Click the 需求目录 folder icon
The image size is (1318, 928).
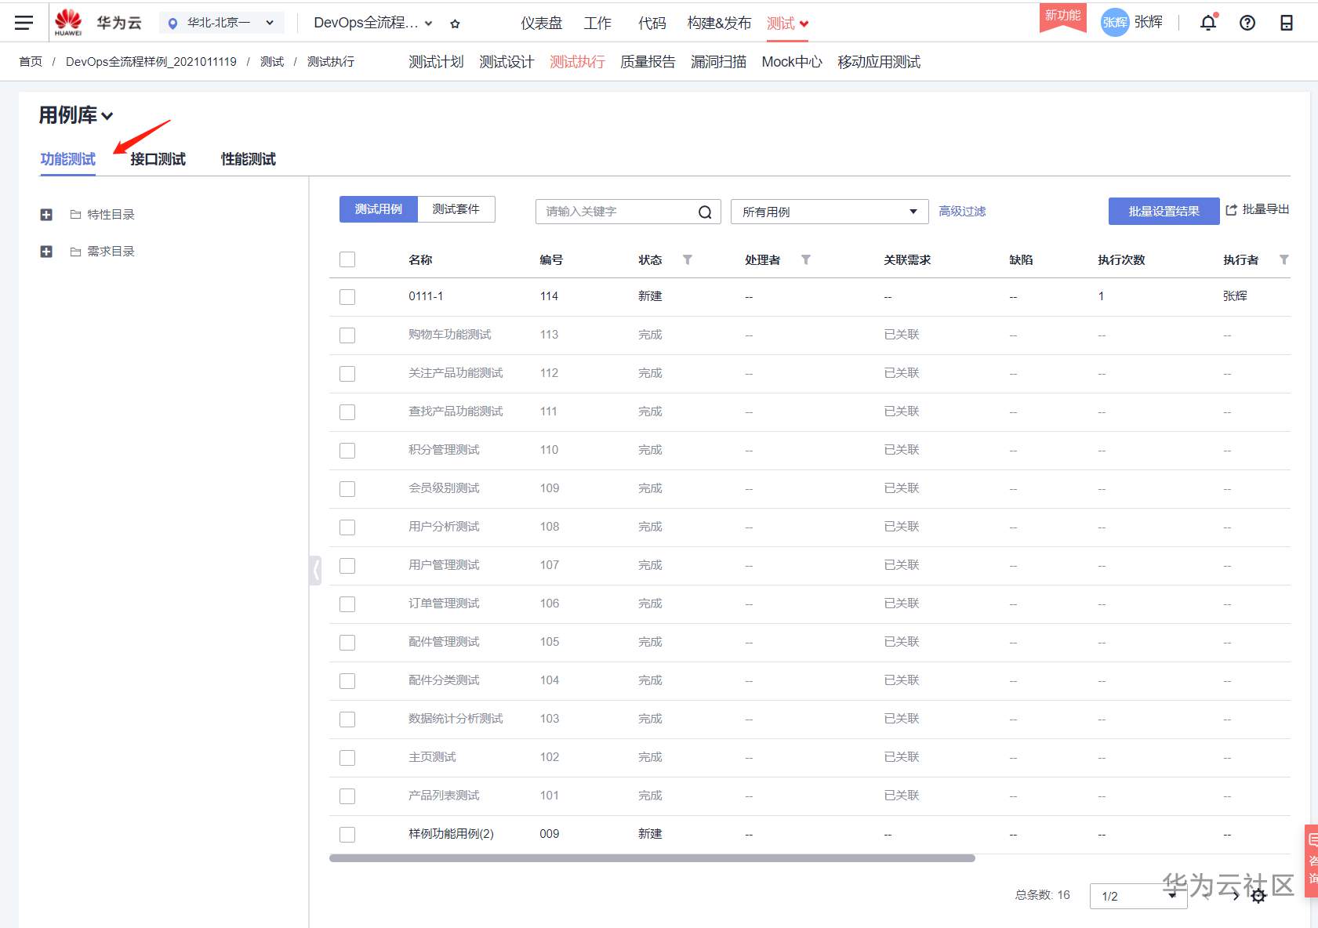75,252
